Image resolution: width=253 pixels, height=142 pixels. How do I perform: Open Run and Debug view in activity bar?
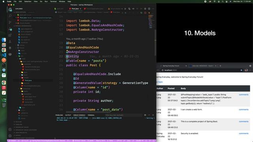point(10,29)
